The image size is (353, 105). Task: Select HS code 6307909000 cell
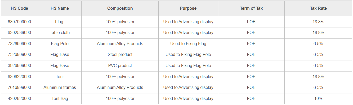[19, 22]
